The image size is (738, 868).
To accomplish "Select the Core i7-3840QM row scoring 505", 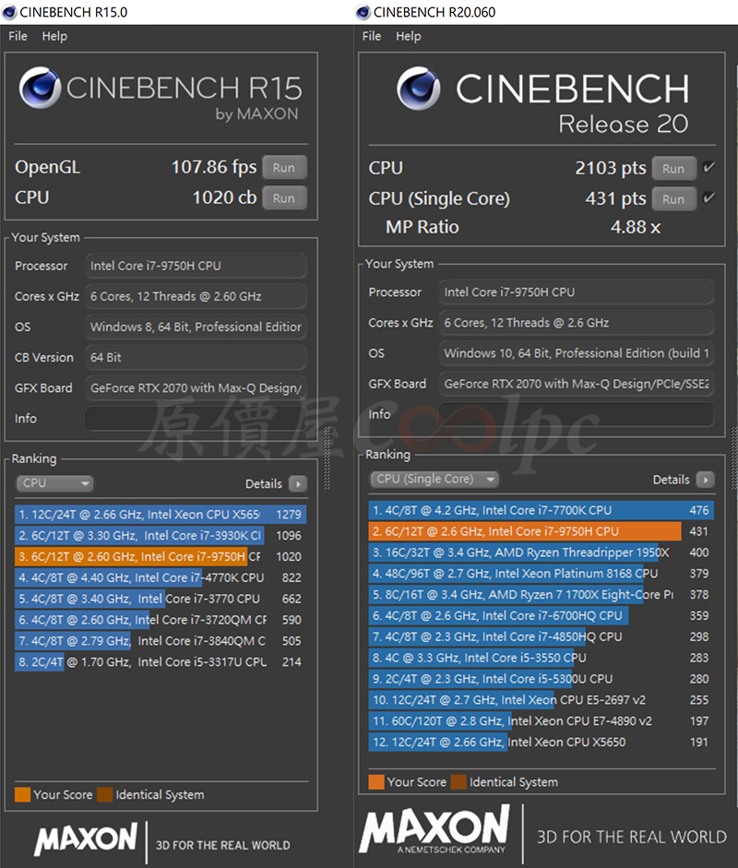I will 161,640.
